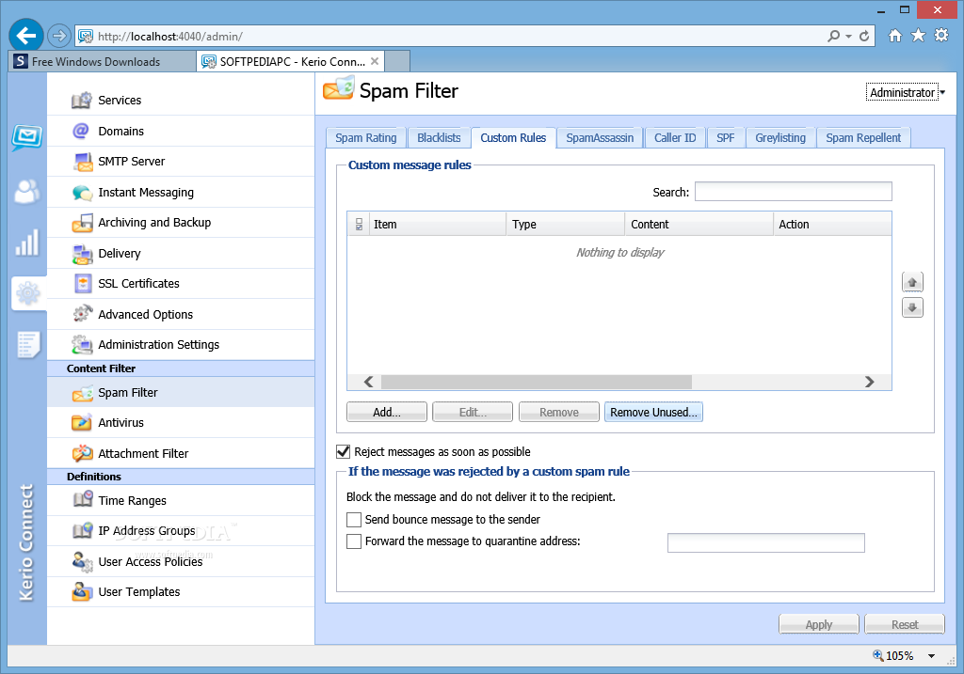Click the rules table scroll-right arrow
This screenshot has width=964, height=674.
coord(869,382)
